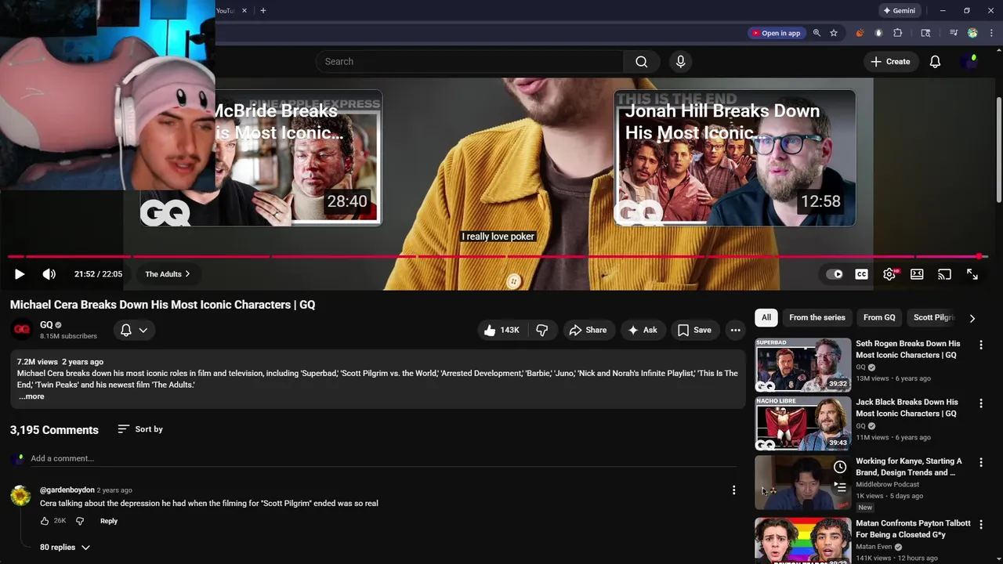Image resolution: width=1003 pixels, height=564 pixels.
Task: Like gardenboydon's comment thumbs up
Action: click(x=45, y=521)
